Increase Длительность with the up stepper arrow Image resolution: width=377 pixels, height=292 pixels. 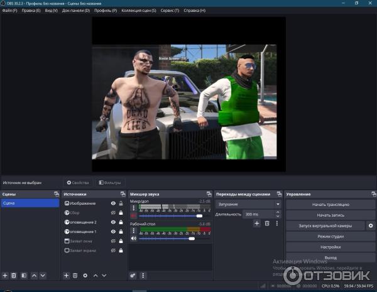pos(278,212)
